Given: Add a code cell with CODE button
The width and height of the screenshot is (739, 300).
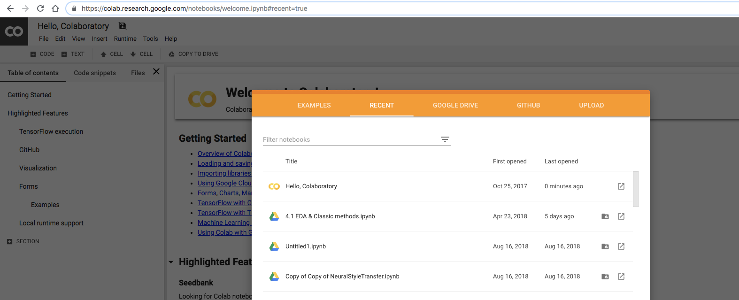Looking at the screenshot, I should tap(42, 54).
